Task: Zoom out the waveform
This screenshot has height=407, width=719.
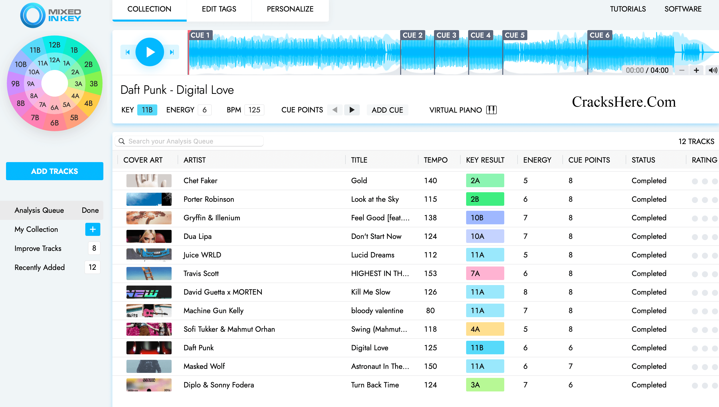Action: click(682, 70)
